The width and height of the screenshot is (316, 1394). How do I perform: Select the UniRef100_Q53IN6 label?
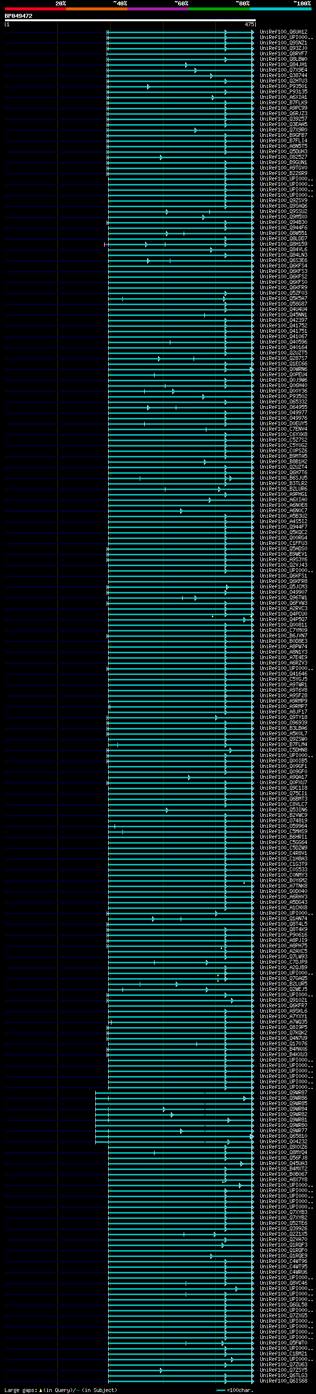coord(283,809)
